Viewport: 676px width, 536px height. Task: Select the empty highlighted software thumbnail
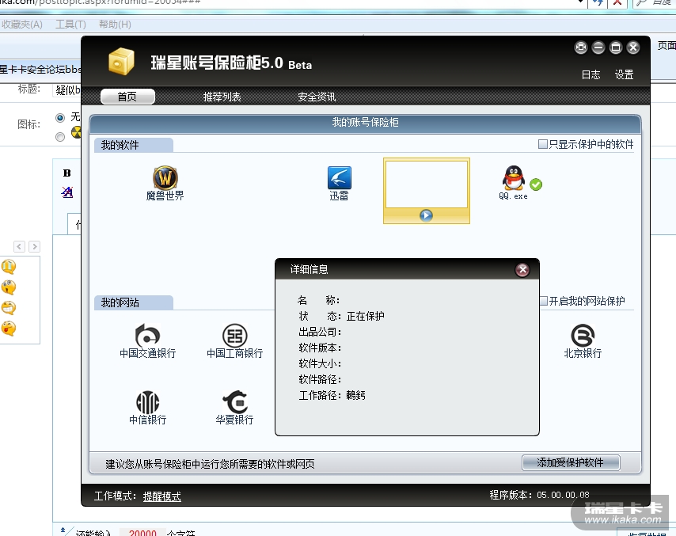pyautogui.click(x=427, y=184)
